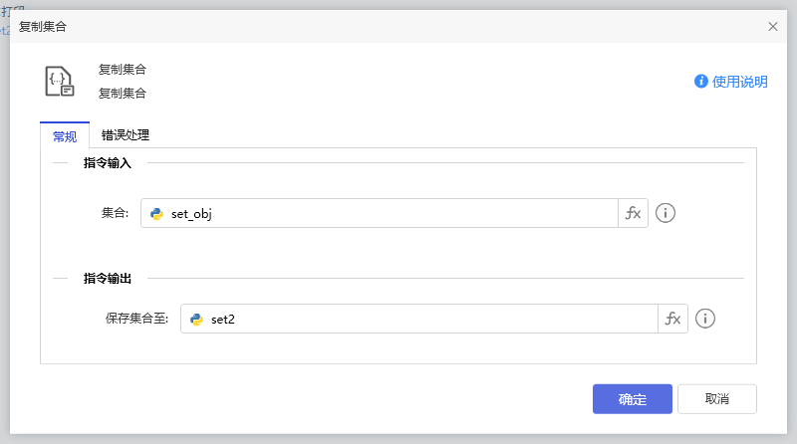Viewport: 797px width, 444px height.
Task: Click the Python icon in the set2 field
Action: (x=196, y=319)
